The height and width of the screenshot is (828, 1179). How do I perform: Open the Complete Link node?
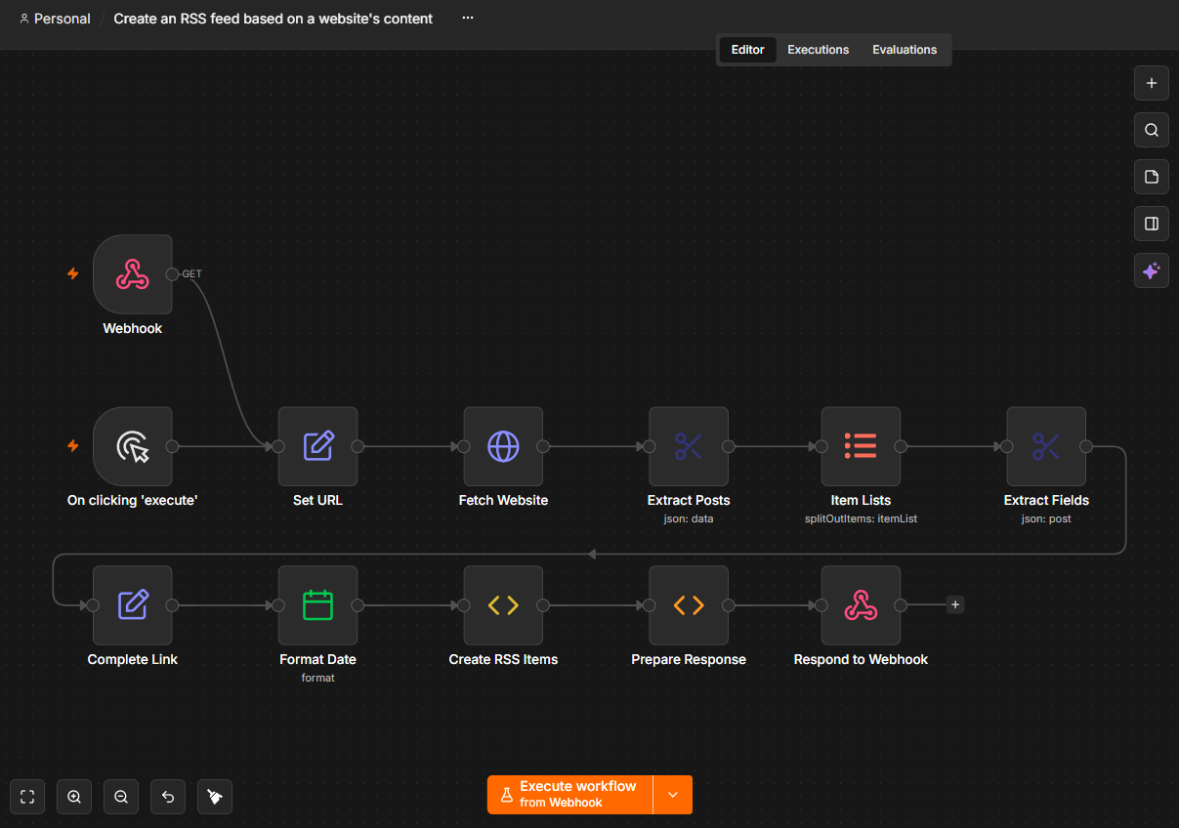(133, 605)
